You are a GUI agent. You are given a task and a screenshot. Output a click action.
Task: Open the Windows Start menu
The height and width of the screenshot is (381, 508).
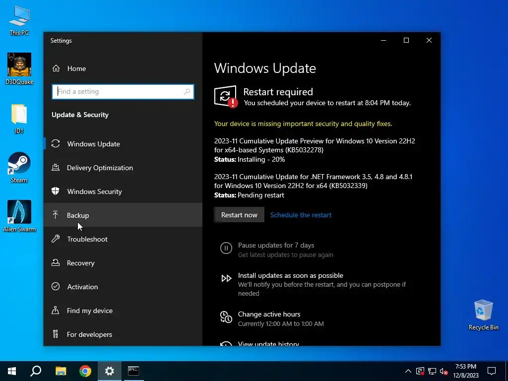coord(12,371)
